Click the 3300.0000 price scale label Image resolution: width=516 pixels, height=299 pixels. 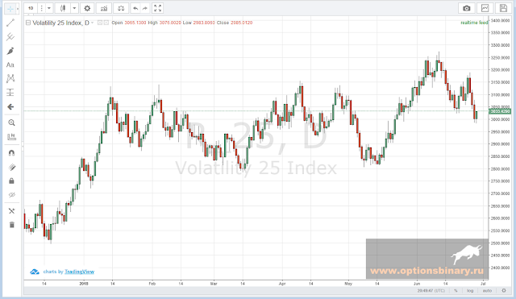click(x=500, y=45)
